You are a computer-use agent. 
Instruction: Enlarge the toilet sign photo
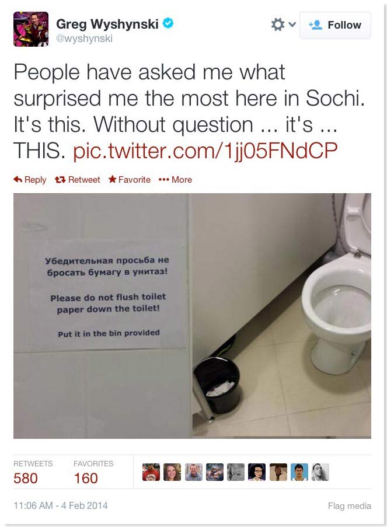pyautogui.click(x=192, y=316)
